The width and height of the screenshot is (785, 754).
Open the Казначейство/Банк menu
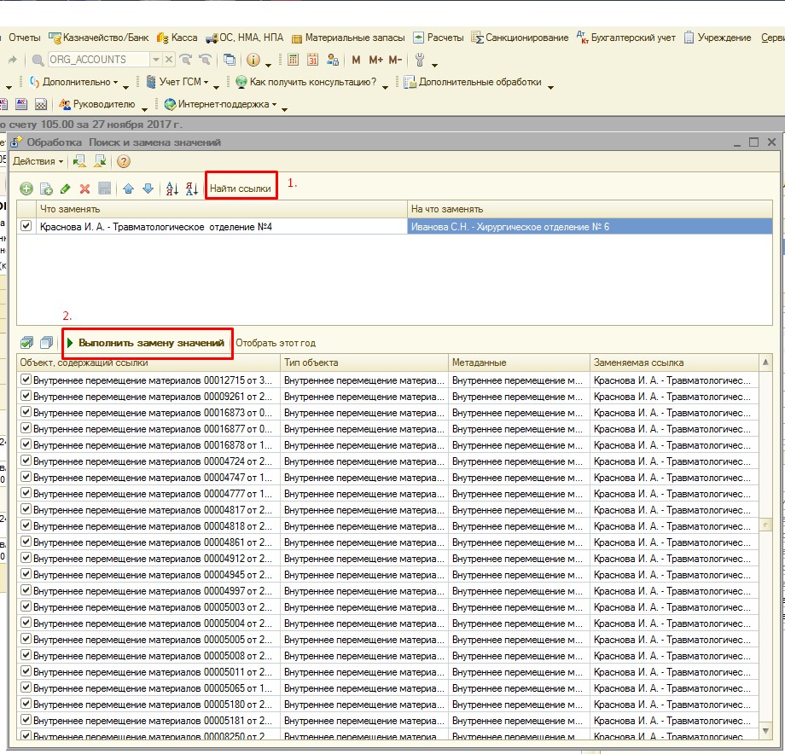point(106,38)
